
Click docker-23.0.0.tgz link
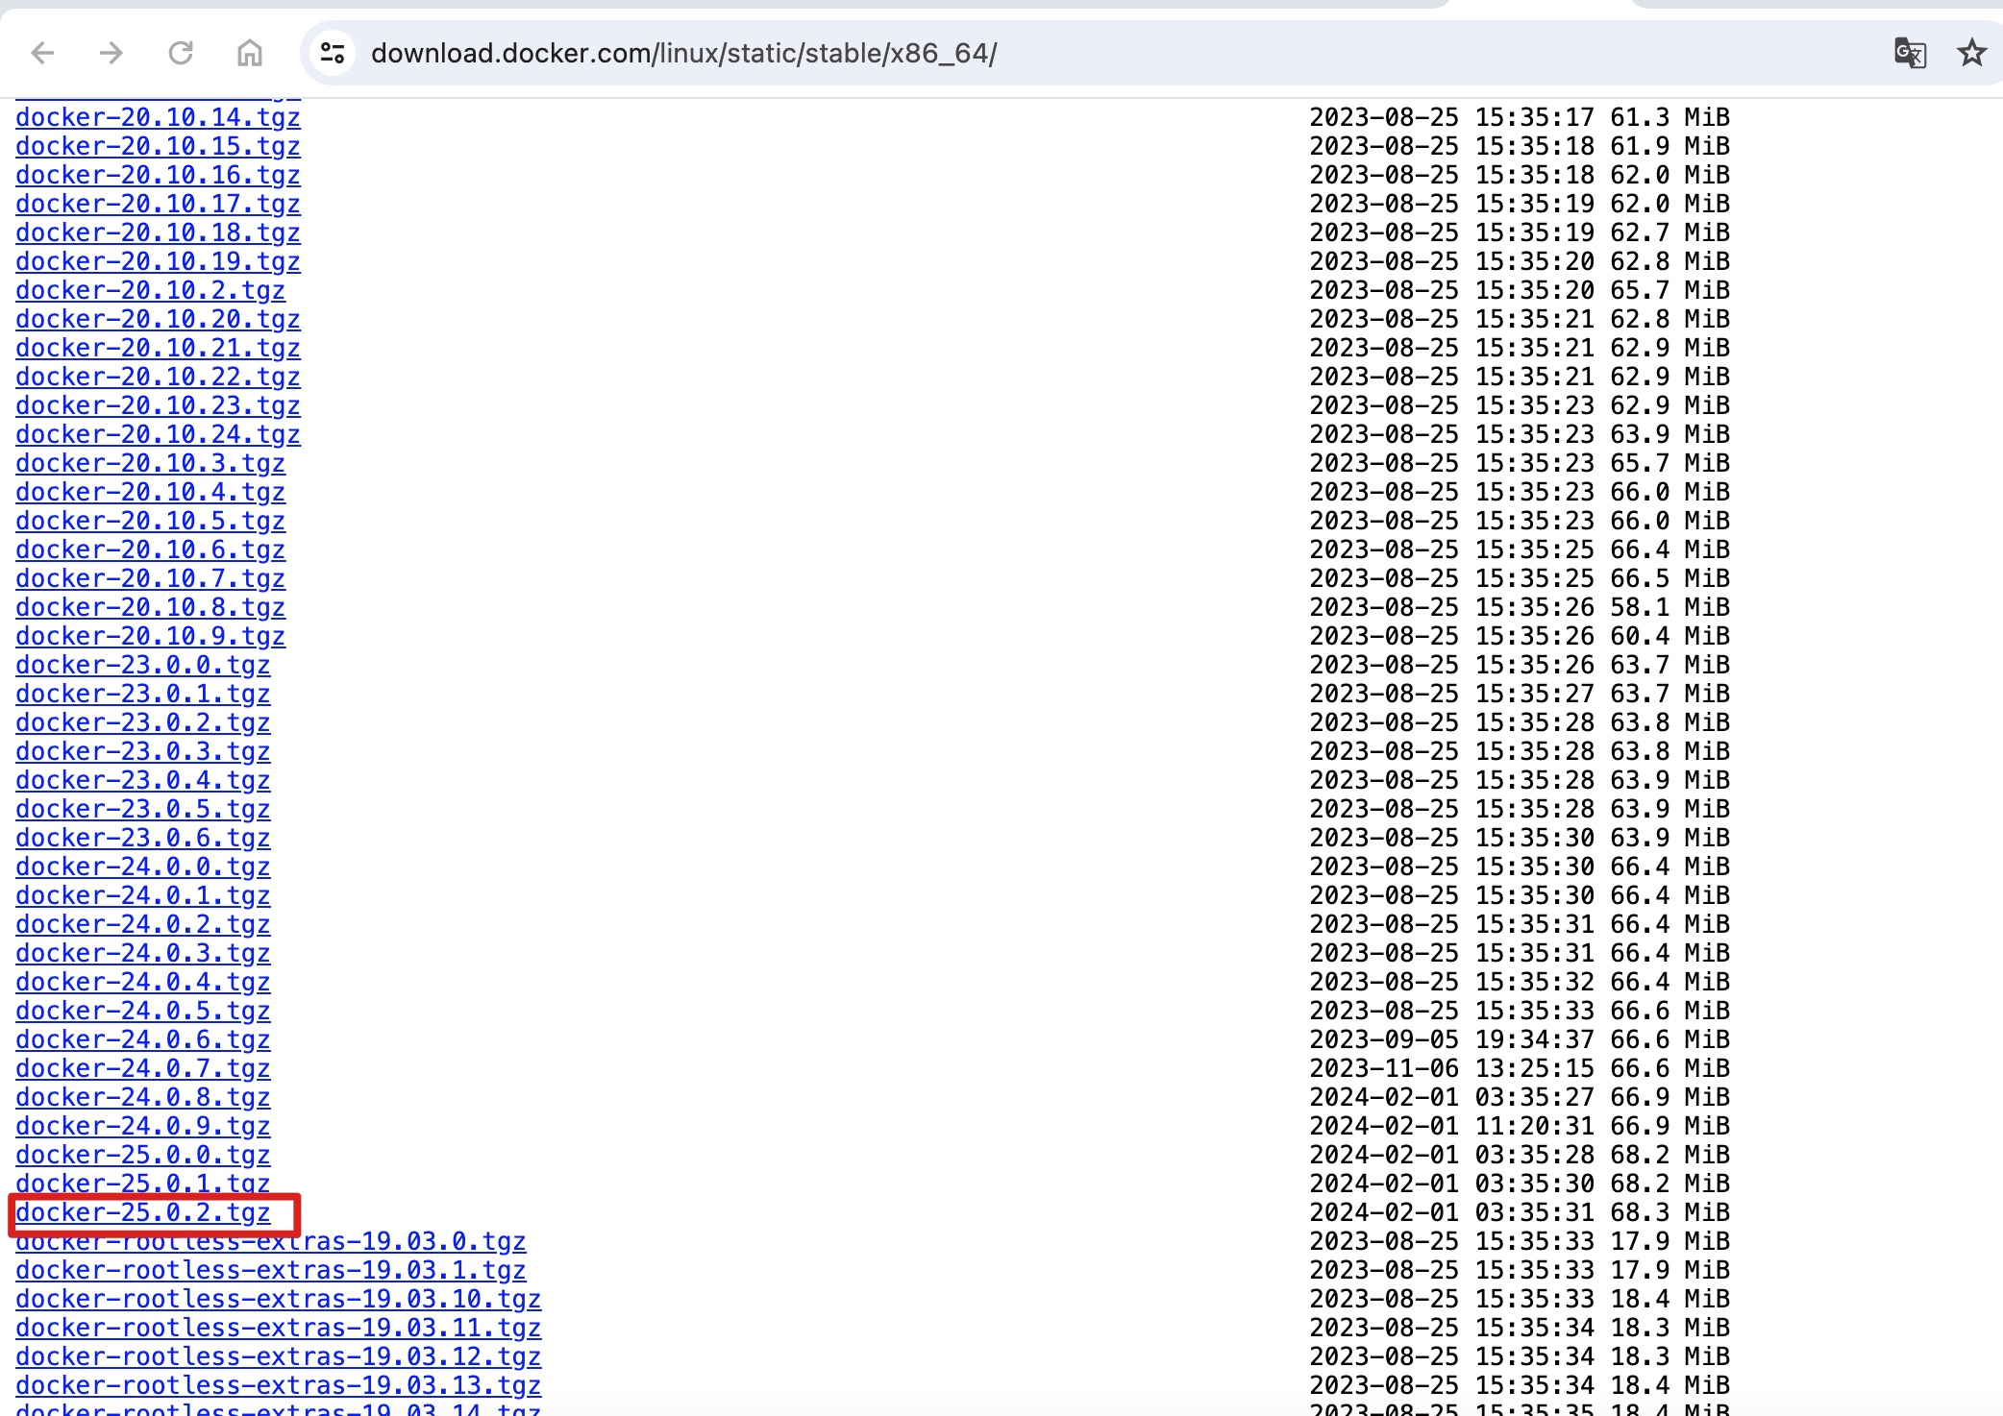tap(142, 665)
